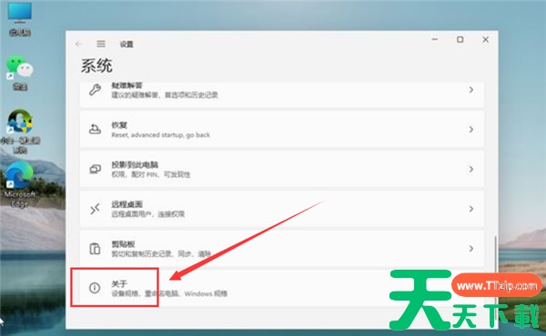Click the back arrow in Settings
The image size is (546, 336).
(x=78, y=44)
